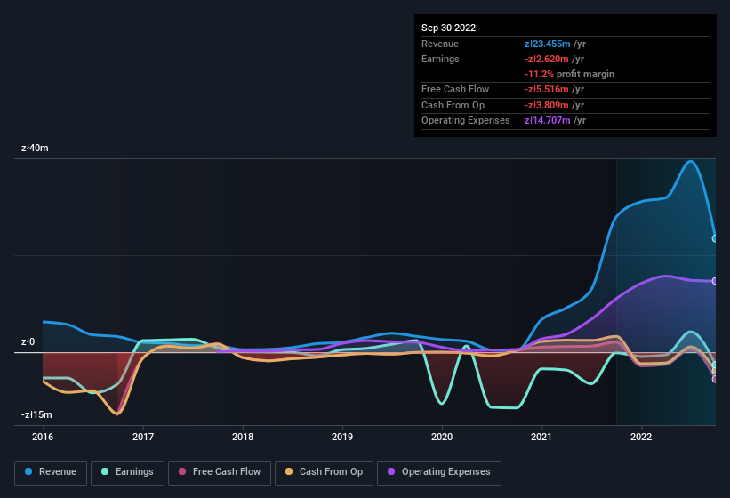Toggle the Earnings series legend button
The height and width of the screenshot is (498, 730).
click(127, 472)
